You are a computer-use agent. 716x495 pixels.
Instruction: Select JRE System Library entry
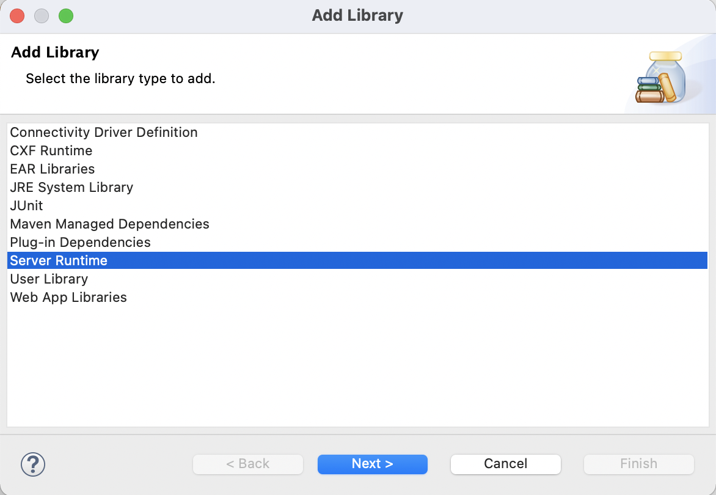click(x=357, y=187)
